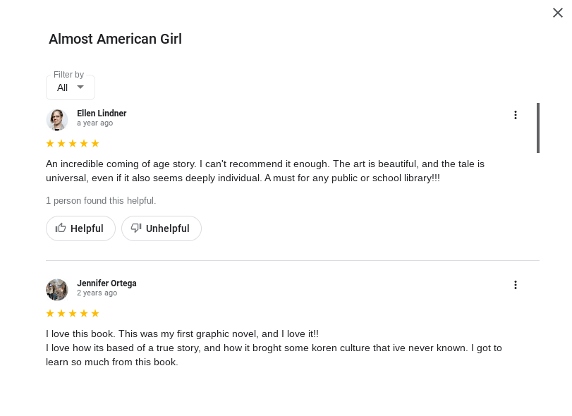Click the thumbs-up icon on Helpful button

[61, 228]
